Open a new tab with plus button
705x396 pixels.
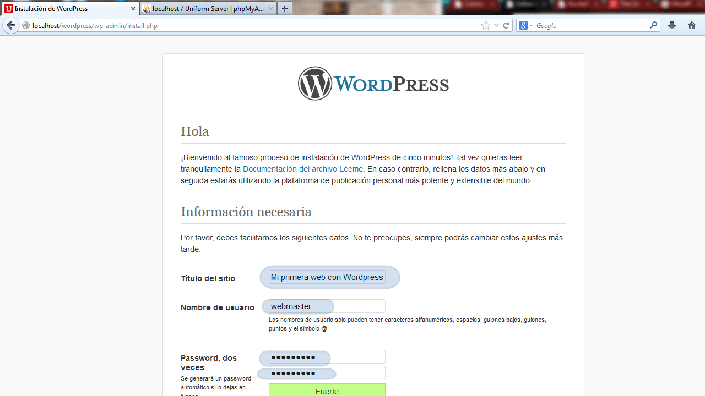coord(284,9)
